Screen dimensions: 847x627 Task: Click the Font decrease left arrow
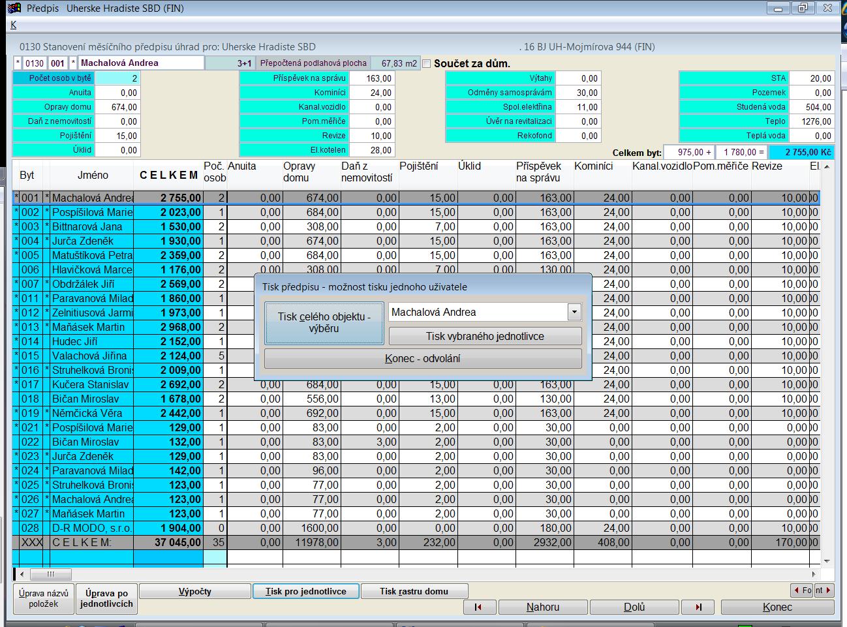(797, 590)
